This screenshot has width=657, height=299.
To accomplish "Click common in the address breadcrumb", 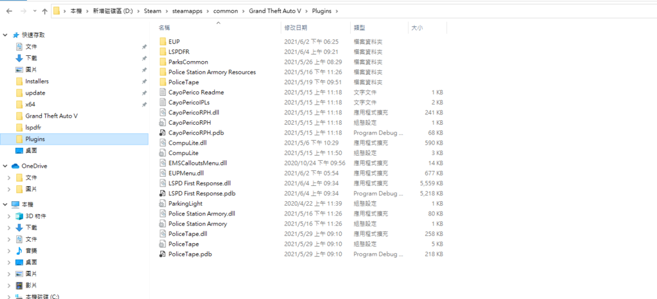I will click(226, 11).
